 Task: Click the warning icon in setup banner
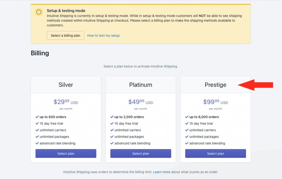pos(39,12)
